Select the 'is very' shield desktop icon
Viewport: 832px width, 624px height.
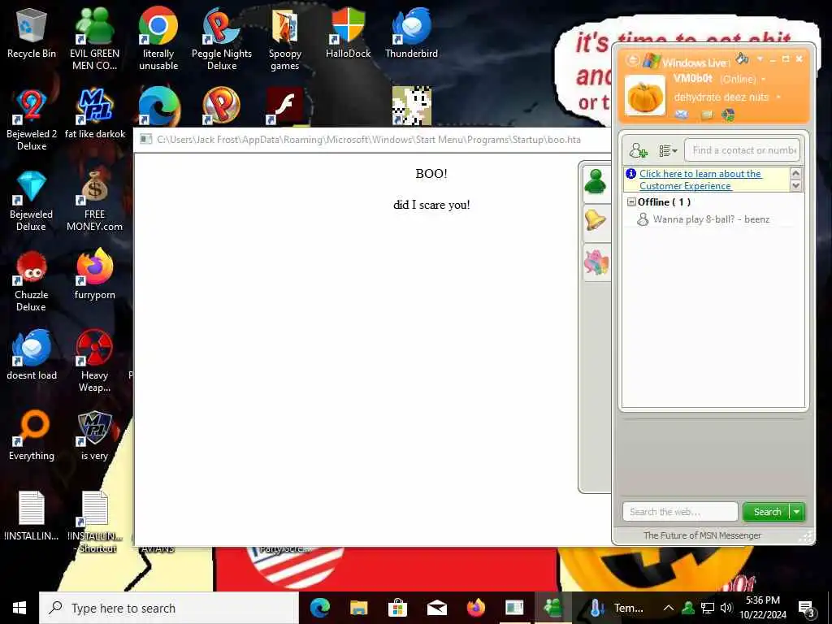point(94,435)
